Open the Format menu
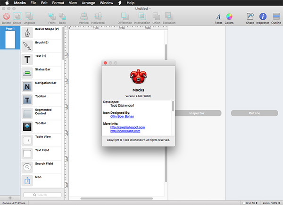Screen dimensions: 283x205 click(x=58, y=3)
